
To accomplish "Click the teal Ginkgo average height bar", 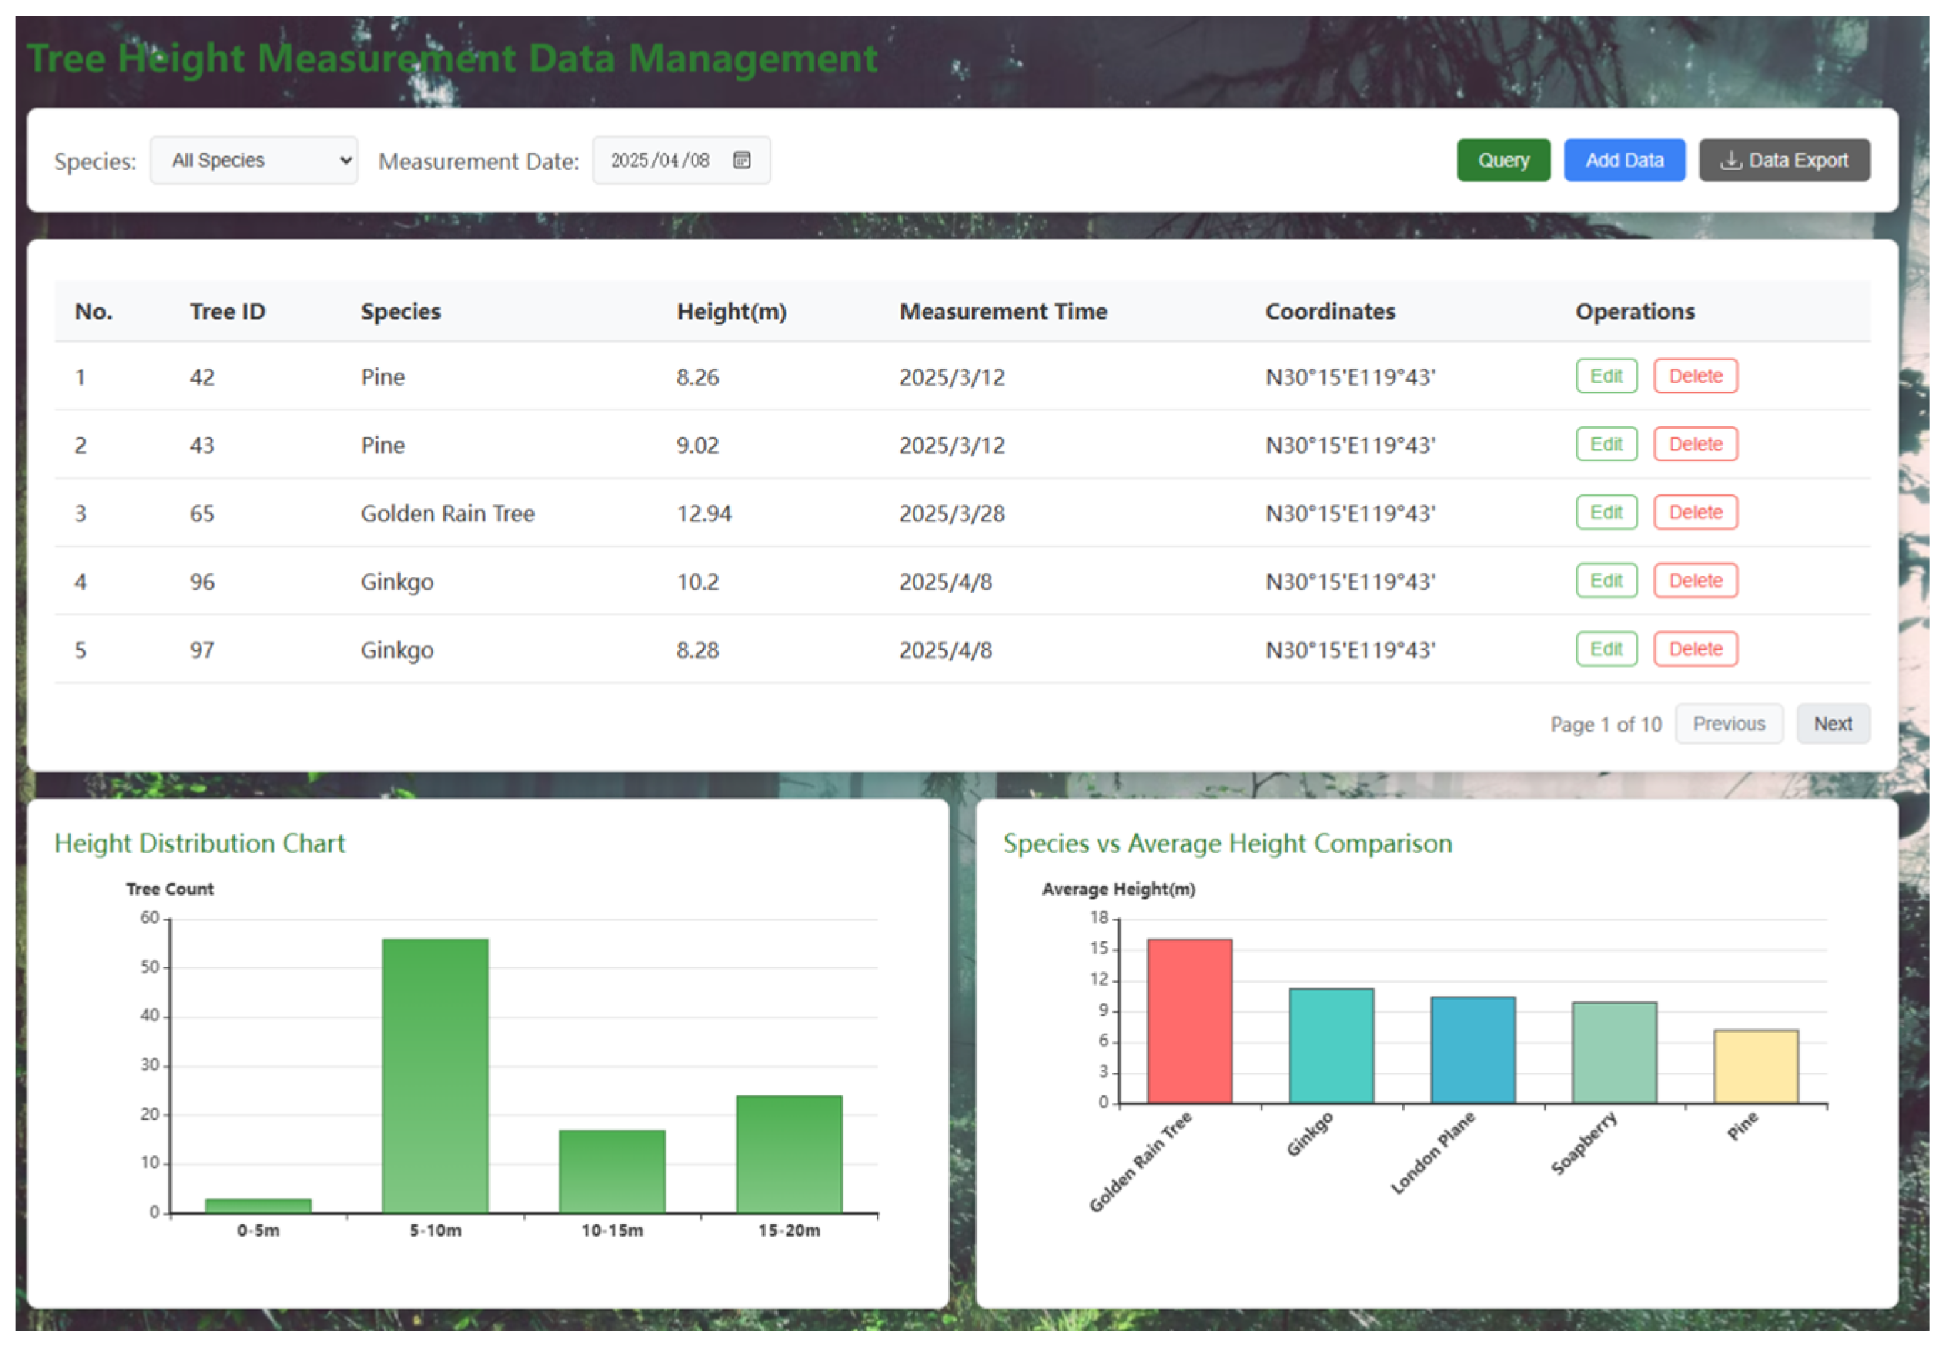I will (x=1330, y=1045).
